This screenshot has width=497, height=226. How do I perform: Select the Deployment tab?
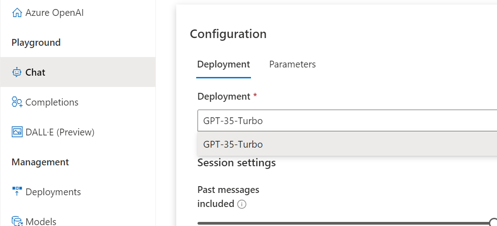[x=223, y=64]
